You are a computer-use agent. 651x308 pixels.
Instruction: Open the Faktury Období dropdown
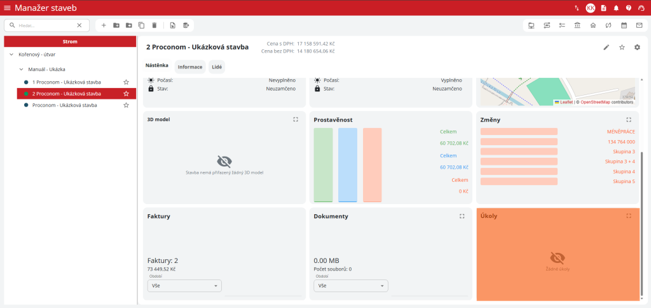[184, 286]
